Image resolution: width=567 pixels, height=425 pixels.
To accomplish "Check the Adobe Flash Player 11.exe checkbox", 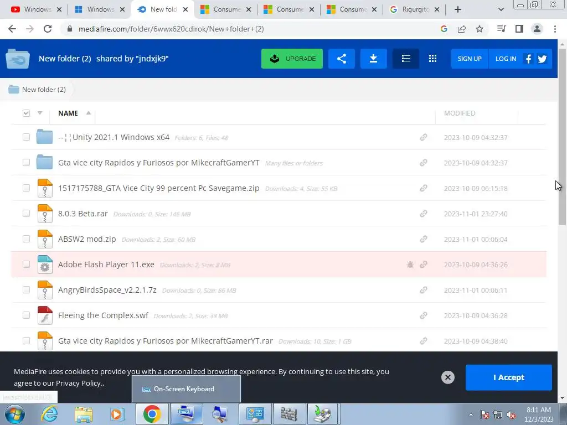I will [x=26, y=264].
